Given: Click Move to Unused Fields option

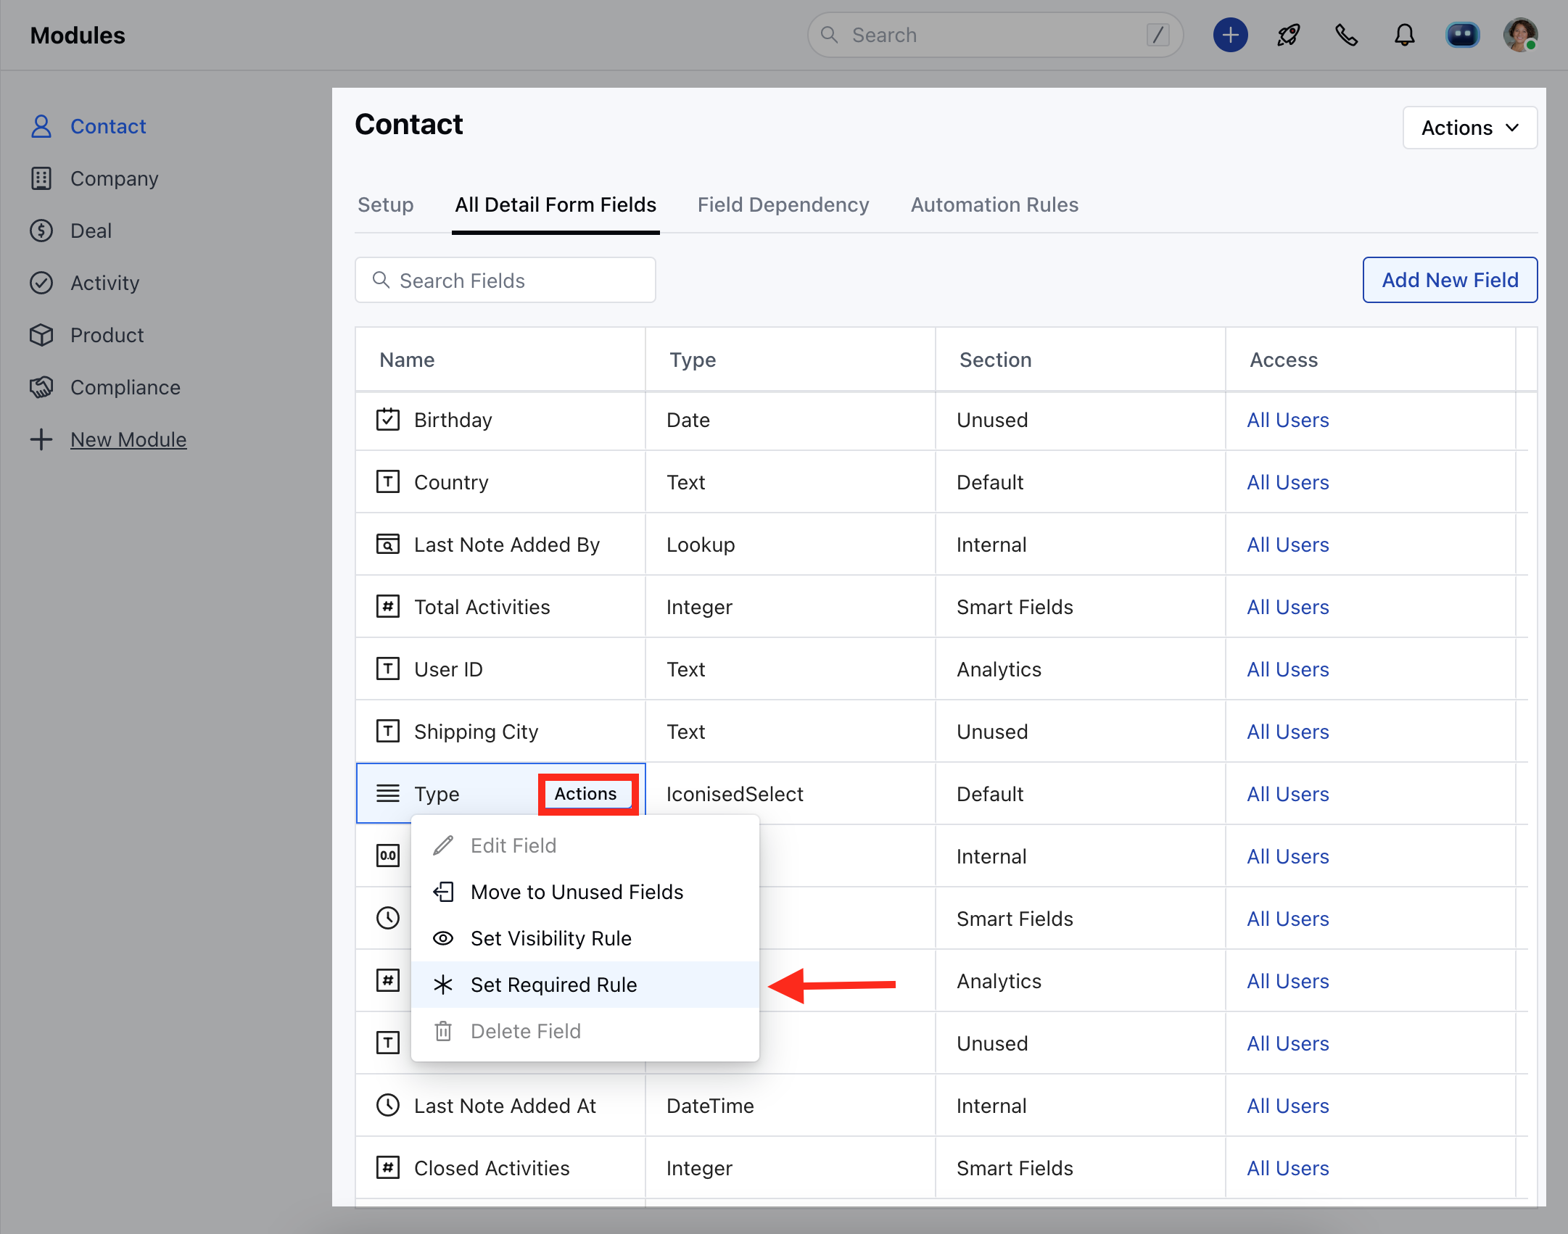Looking at the screenshot, I should tap(577, 892).
